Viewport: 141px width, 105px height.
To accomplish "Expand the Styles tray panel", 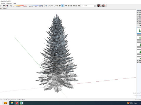I will point(139,18).
